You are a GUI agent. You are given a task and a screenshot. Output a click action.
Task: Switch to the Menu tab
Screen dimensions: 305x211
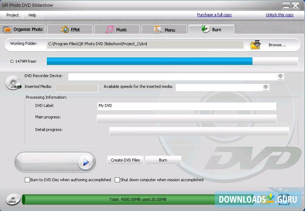tap(164, 30)
